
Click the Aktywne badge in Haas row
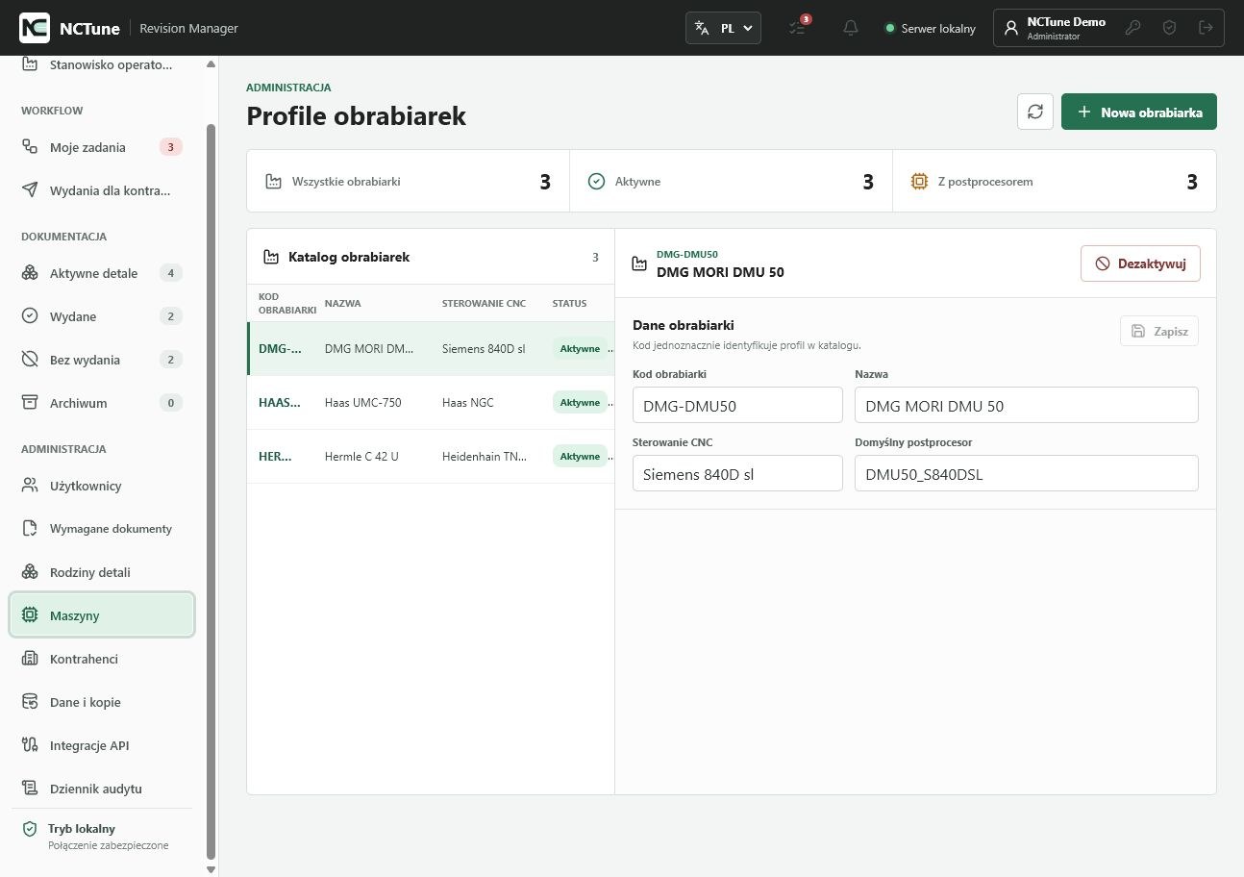coord(580,403)
